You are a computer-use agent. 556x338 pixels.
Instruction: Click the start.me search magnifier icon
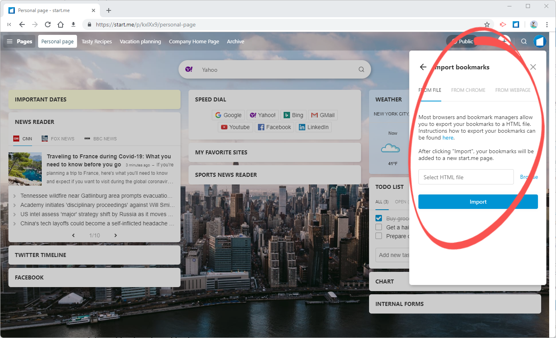(524, 41)
